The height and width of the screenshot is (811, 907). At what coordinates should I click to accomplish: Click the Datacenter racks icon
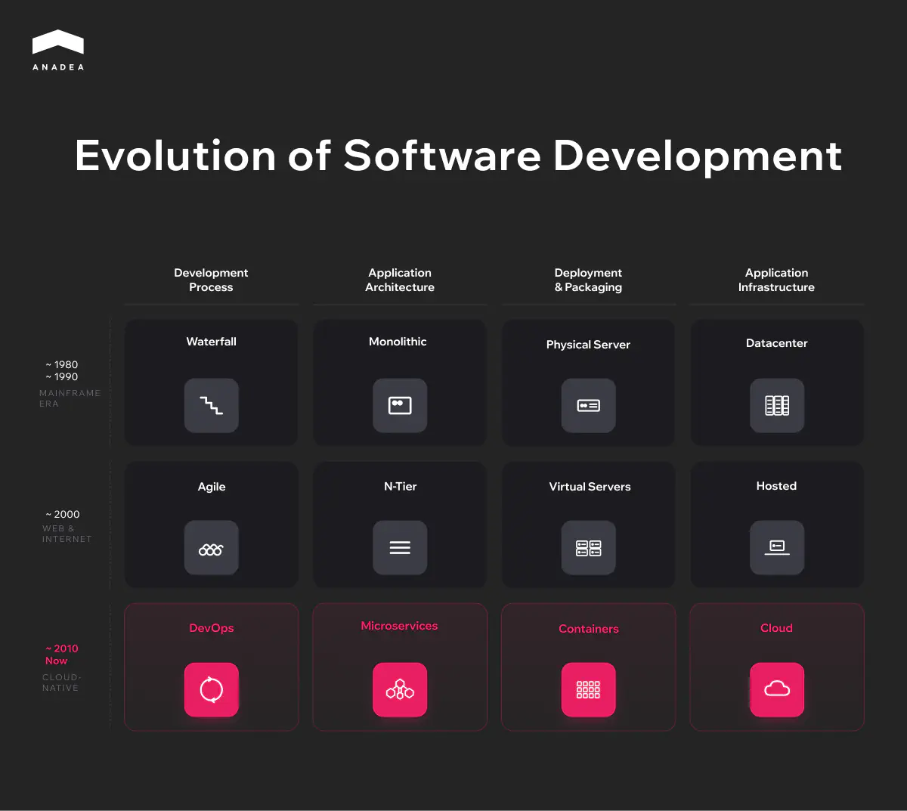click(x=776, y=406)
